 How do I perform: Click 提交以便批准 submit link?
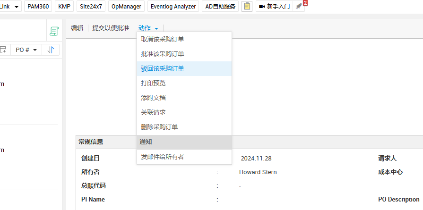(111, 28)
